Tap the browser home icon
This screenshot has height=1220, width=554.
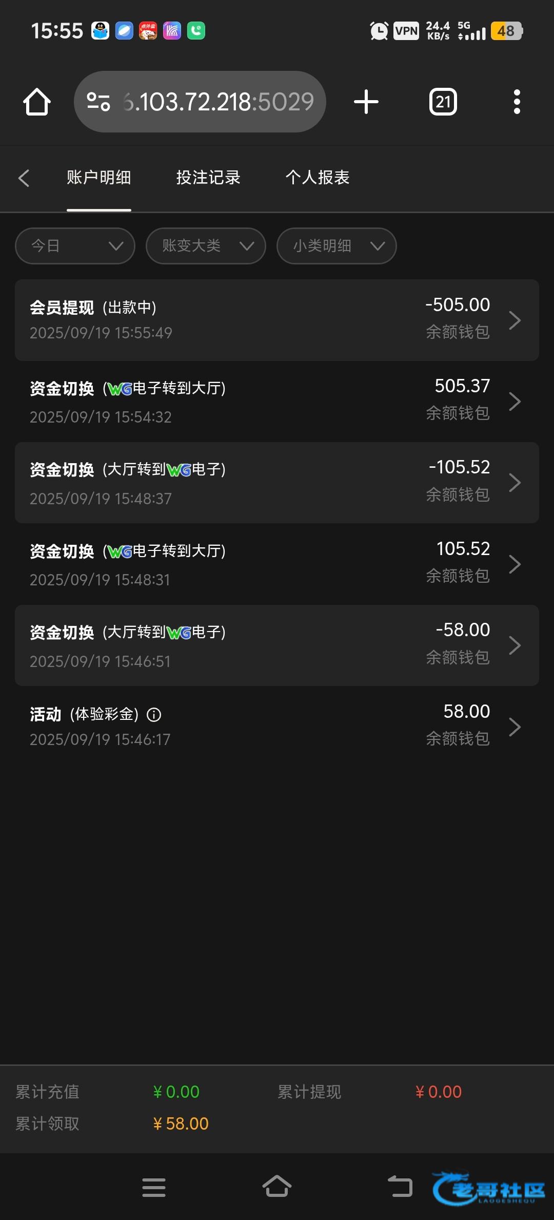pyautogui.click(x=37, y=102)
